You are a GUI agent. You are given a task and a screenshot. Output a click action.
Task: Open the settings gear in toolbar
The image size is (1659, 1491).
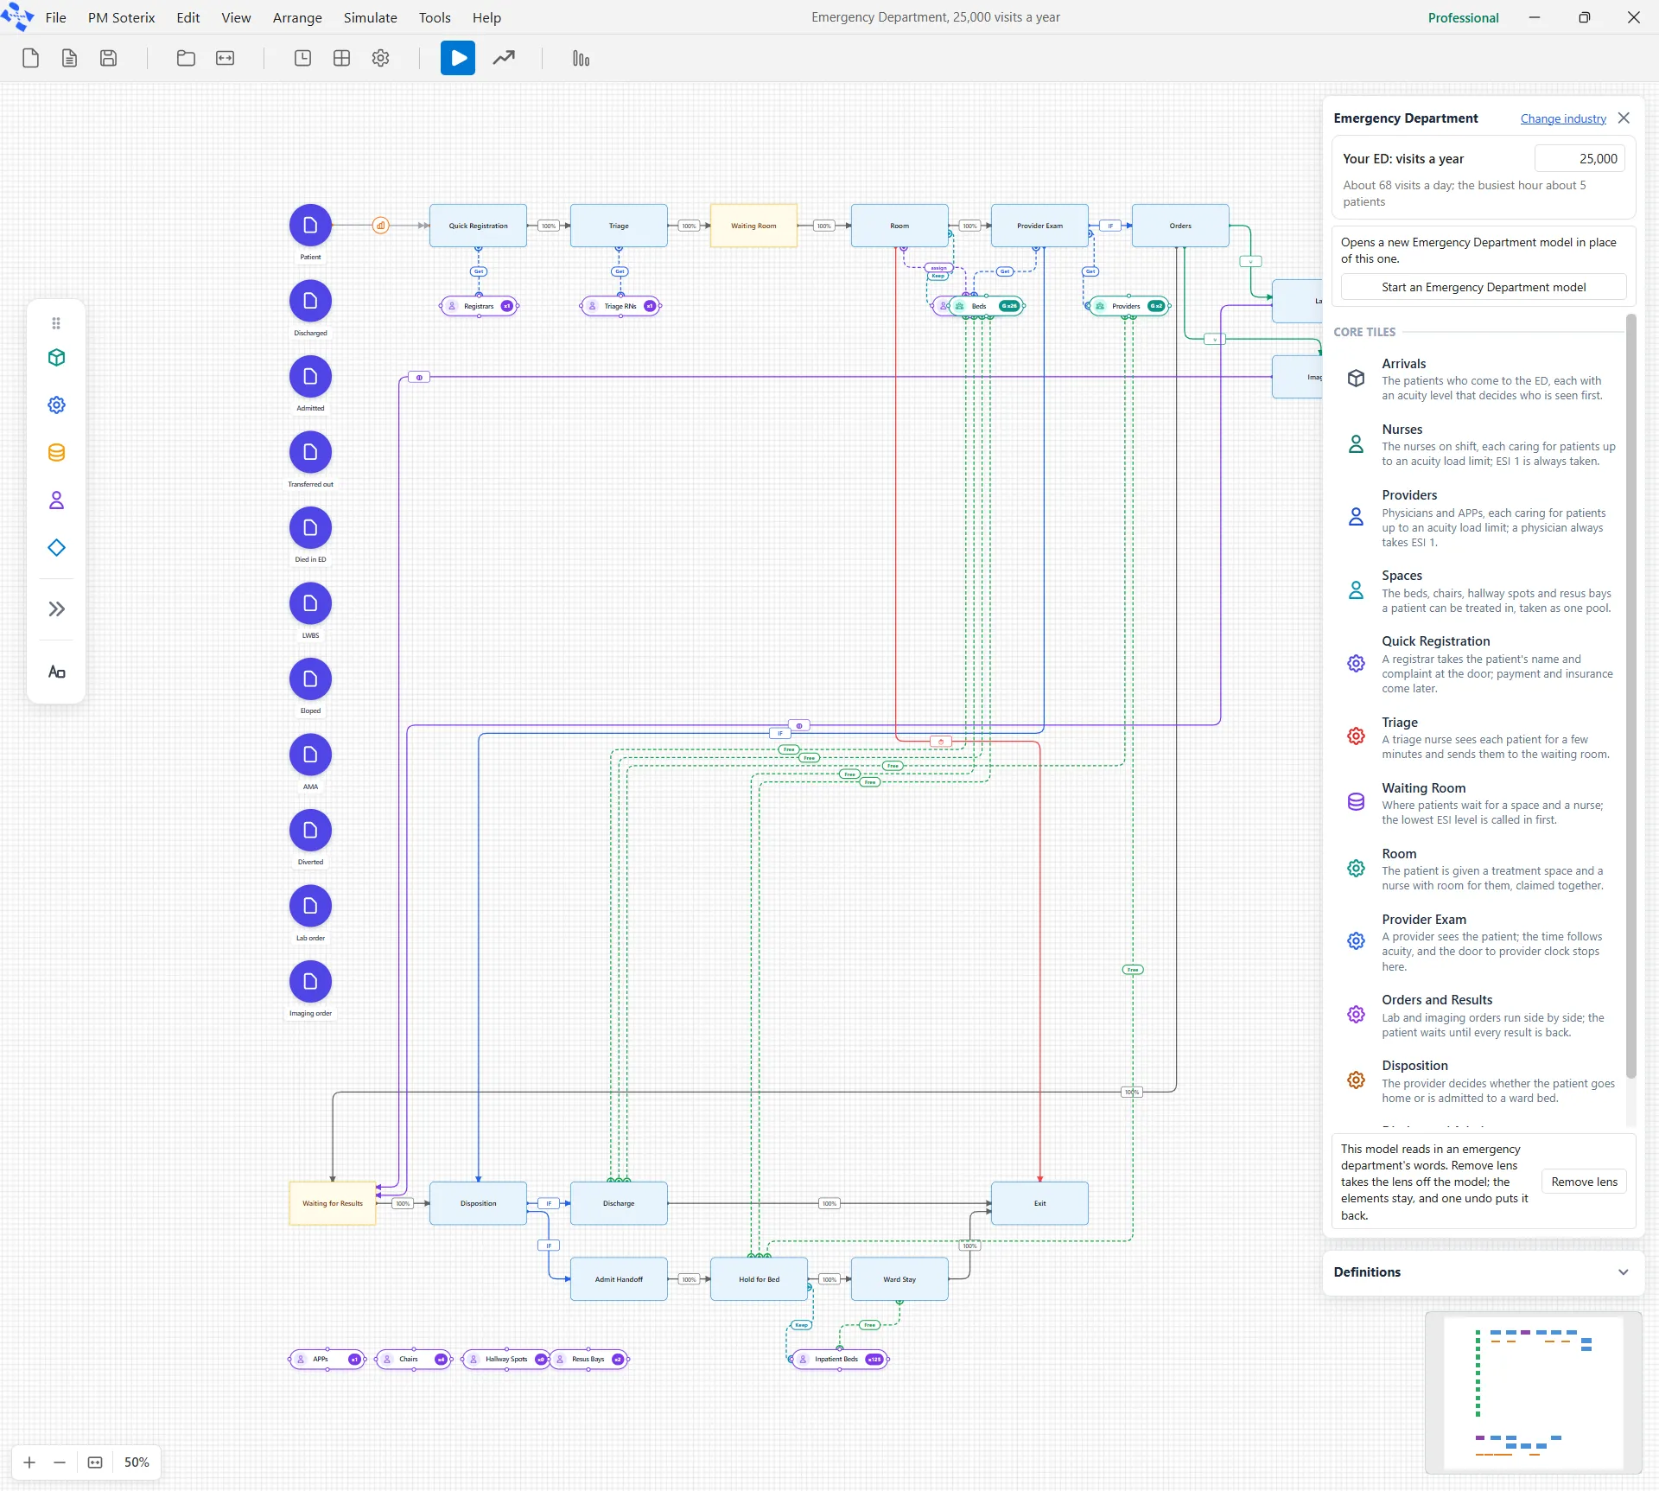(380, 58)
